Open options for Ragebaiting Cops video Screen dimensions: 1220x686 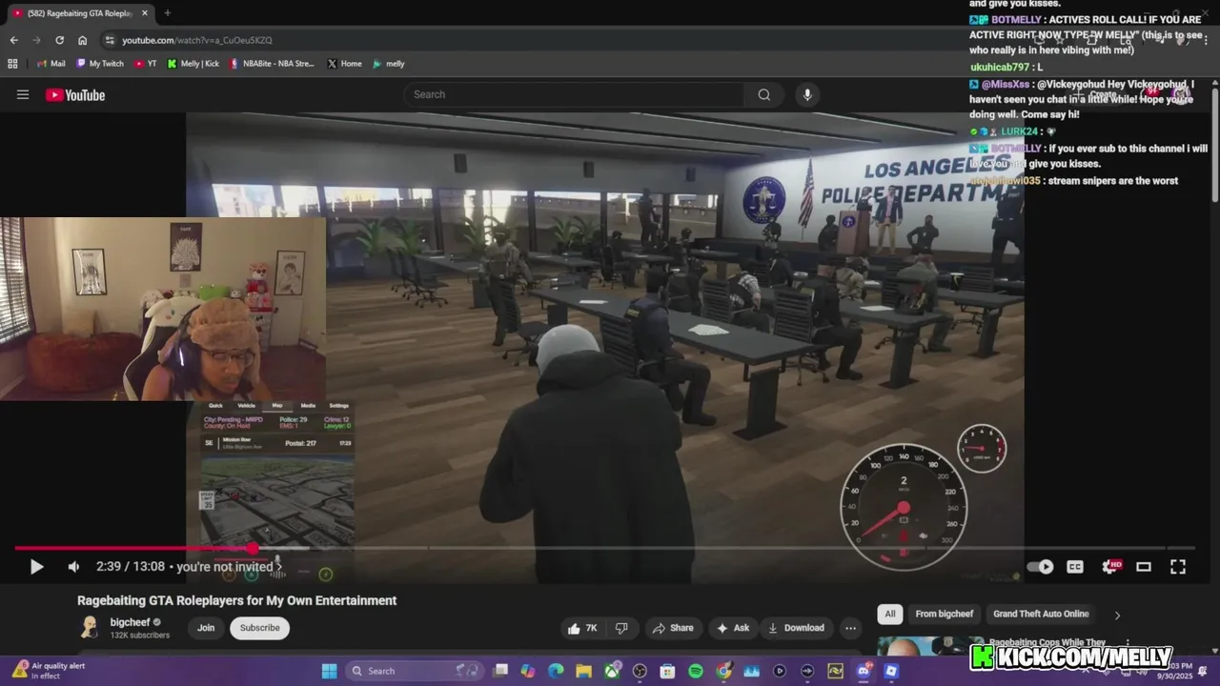point(1128,644)
